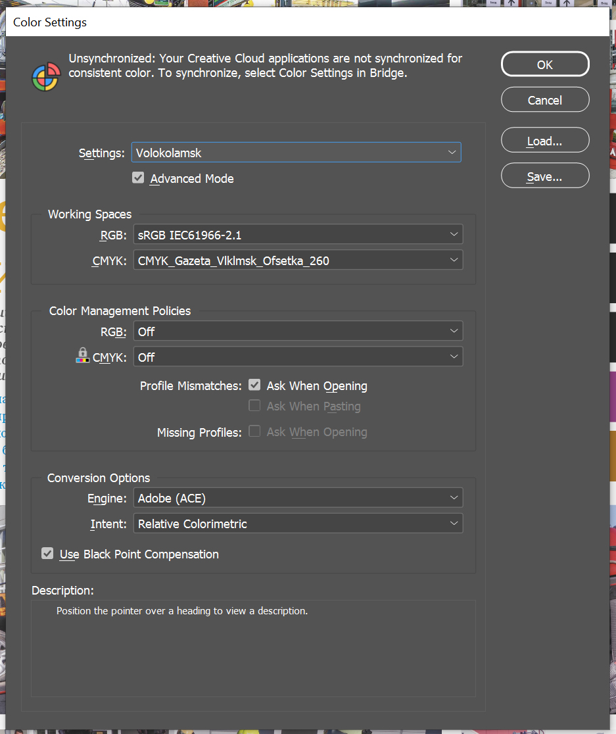
Task: Click the Save... button
Action: (545, 176)
